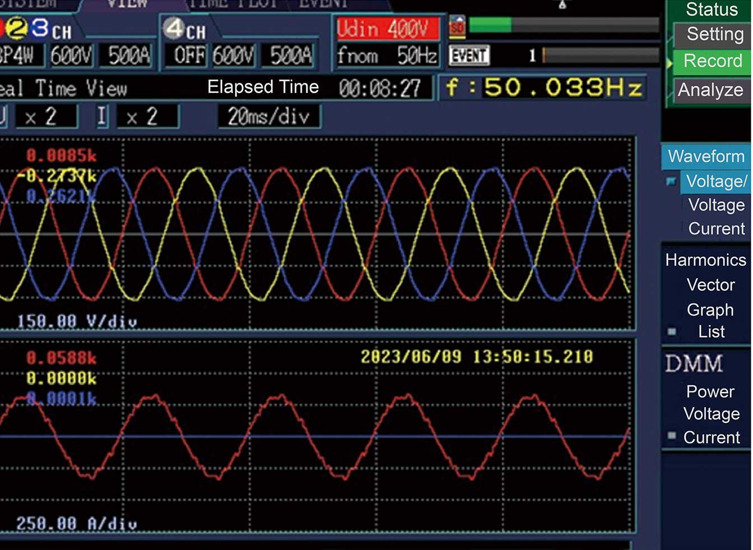Click the Elapsed Time value 00:08:27
Screen dimensions: 753x550
[x=379, y=88]
